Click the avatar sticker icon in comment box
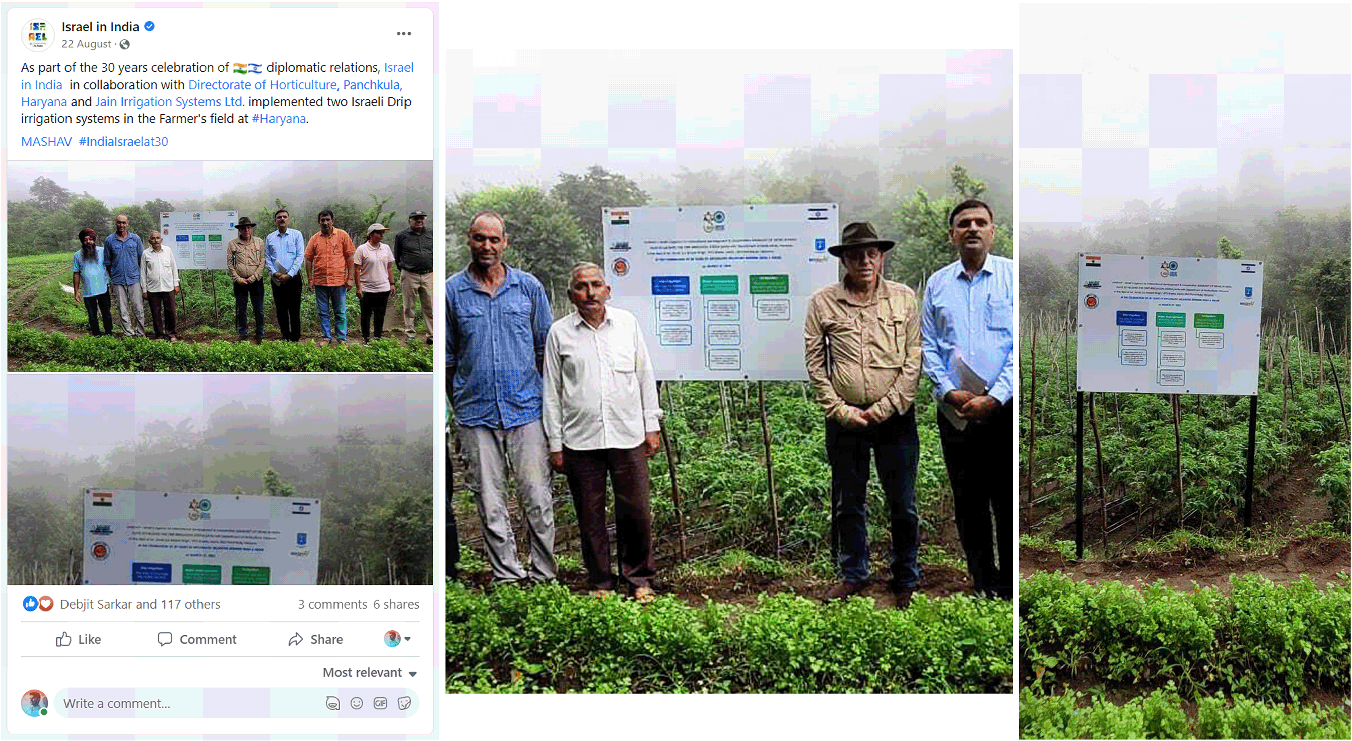The image size is (1352, 741). pyautogui.click(x=333, y=704)
